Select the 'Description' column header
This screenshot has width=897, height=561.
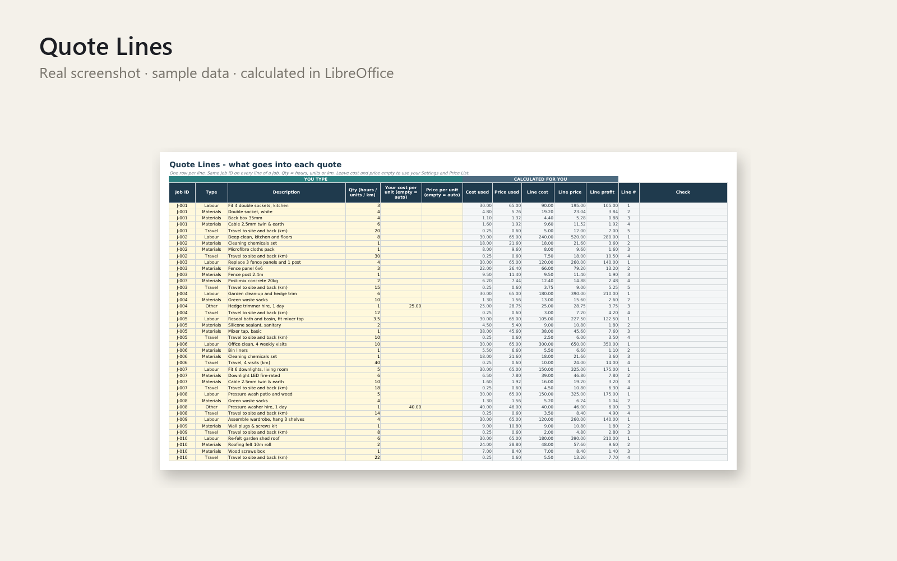click(x=286, y=192)
